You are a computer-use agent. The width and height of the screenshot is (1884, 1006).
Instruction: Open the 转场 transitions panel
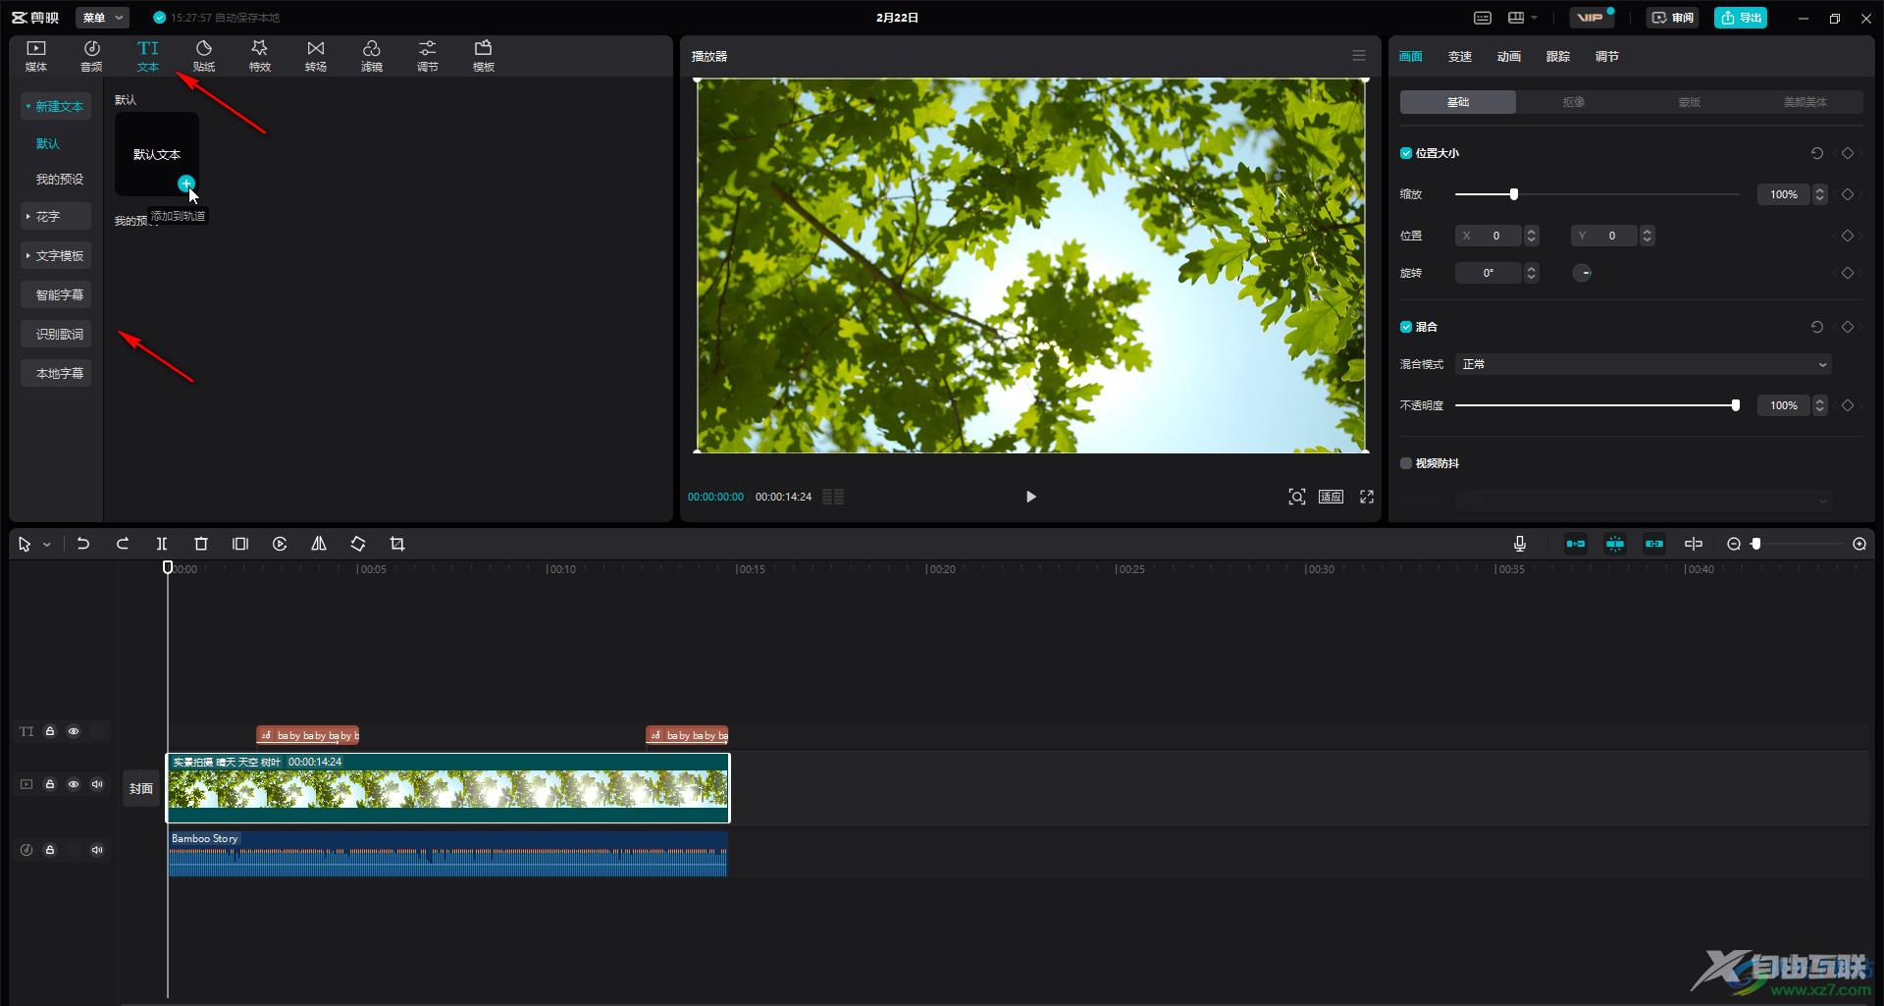316,56
